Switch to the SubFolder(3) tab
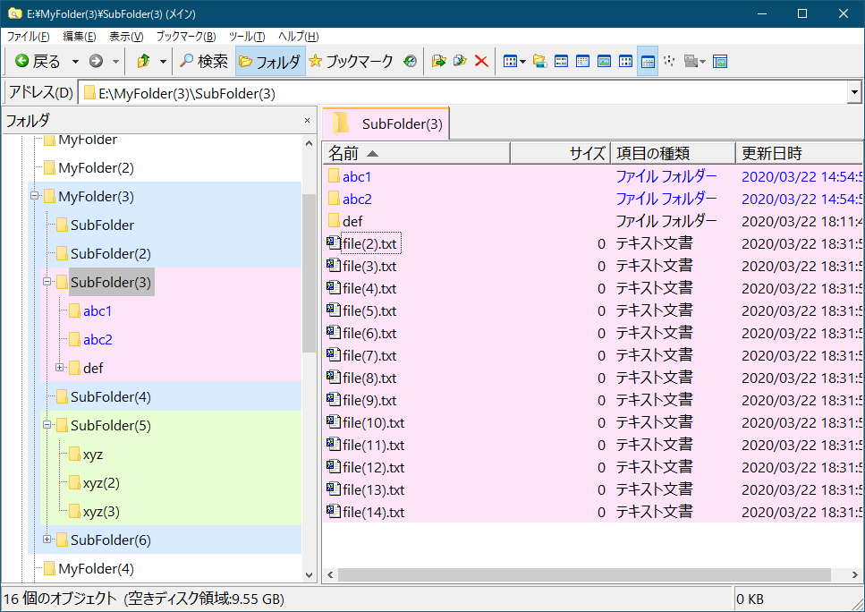This screenshot has height=612, width=865. tap(386, 124)
